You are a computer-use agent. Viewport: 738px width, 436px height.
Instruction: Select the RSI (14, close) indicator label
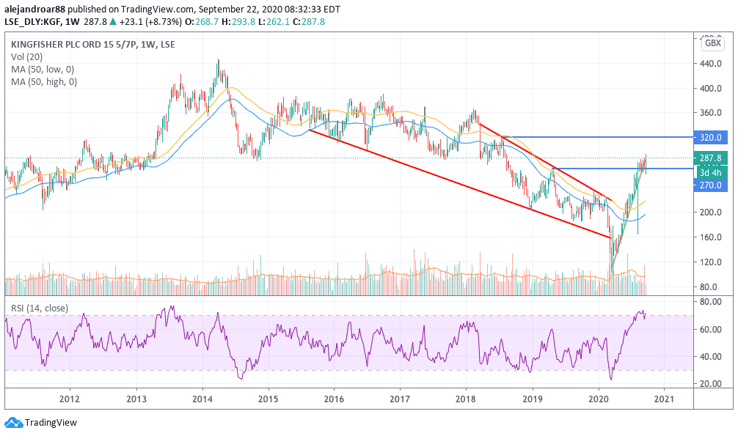40,308
